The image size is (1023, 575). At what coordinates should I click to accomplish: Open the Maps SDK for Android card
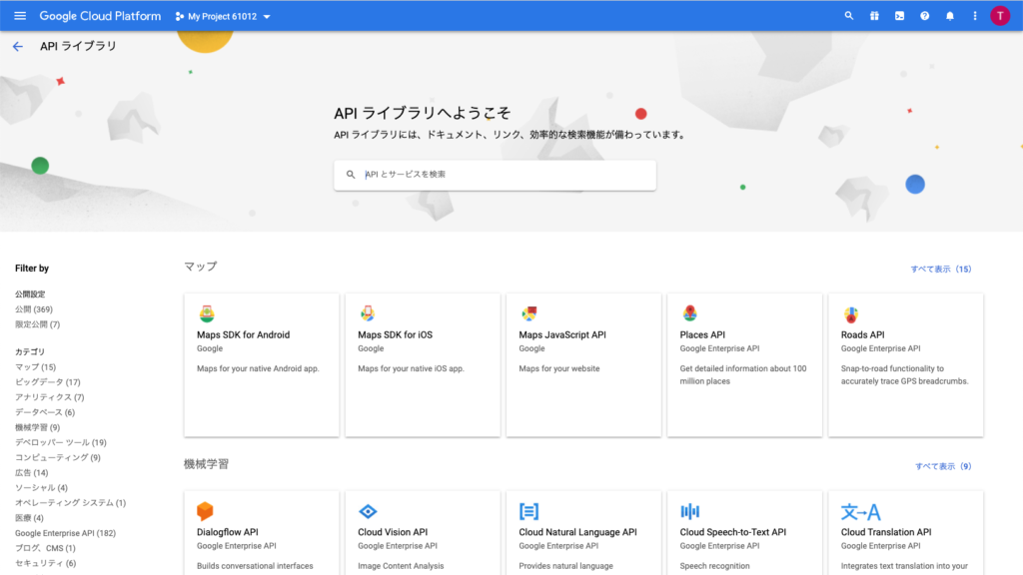click(x=262, y=364)
